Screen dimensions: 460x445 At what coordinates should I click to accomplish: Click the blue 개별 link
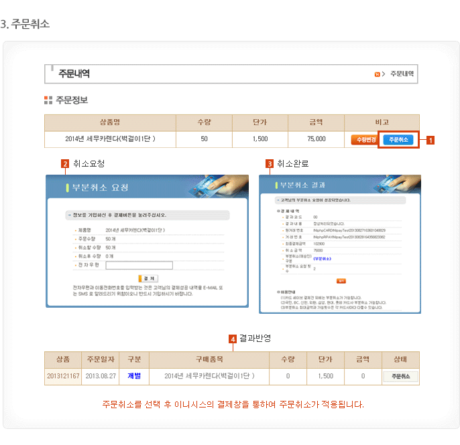point(134,377)
